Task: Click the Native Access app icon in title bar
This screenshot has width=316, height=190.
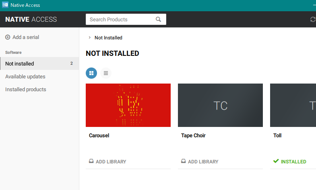Action: pos(5,5)
